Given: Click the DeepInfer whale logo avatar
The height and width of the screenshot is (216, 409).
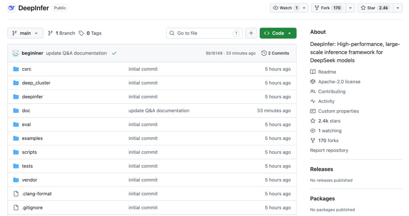Looking at the screenshot, I should pos(11,8).
